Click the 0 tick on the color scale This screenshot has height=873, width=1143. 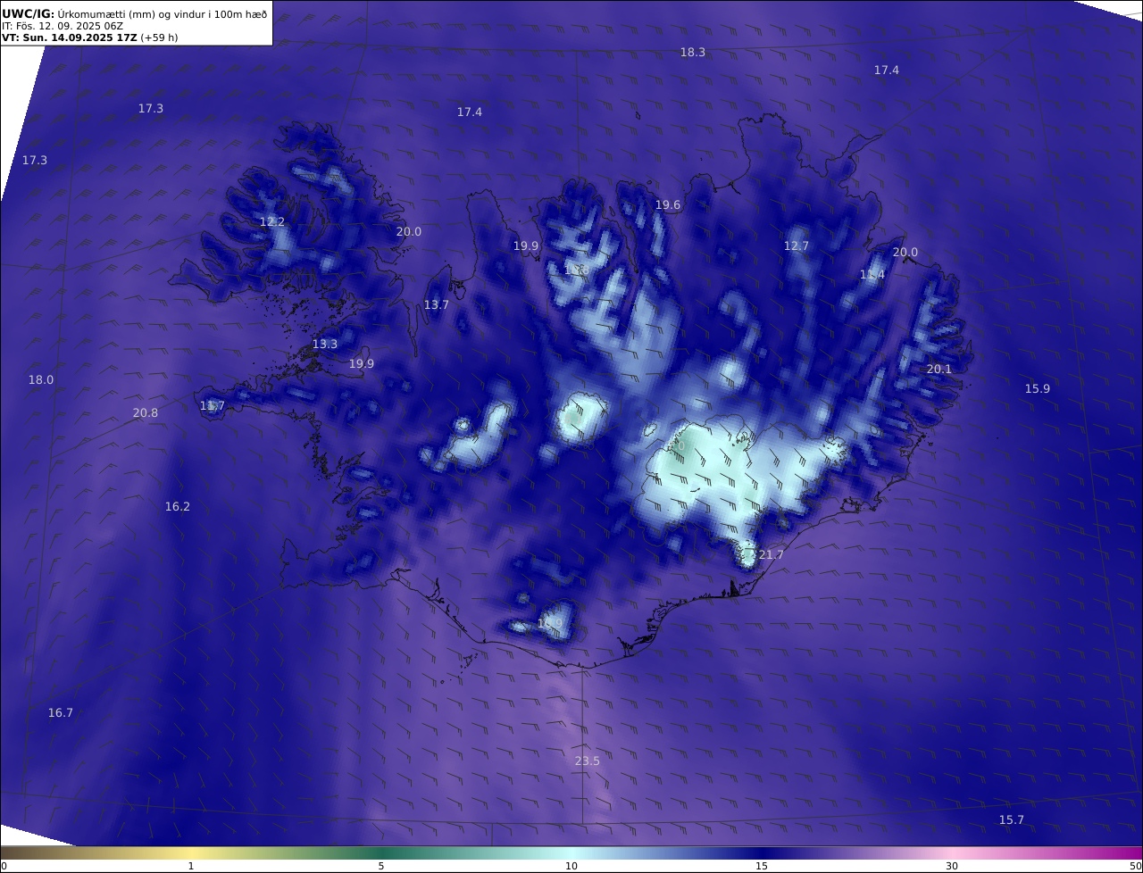pos(4,866)
